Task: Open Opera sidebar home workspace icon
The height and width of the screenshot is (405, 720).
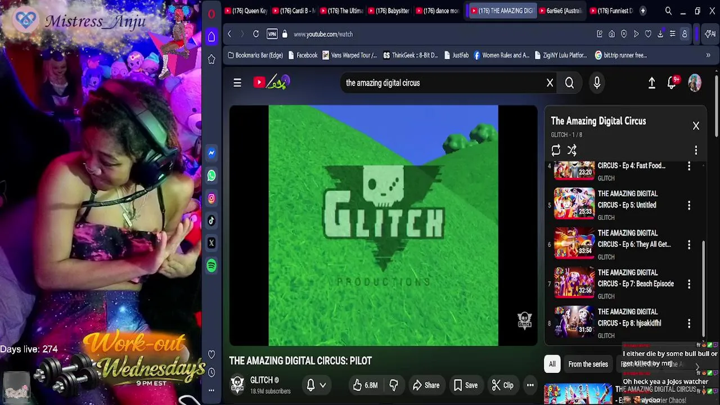Action: click(211, 37)
